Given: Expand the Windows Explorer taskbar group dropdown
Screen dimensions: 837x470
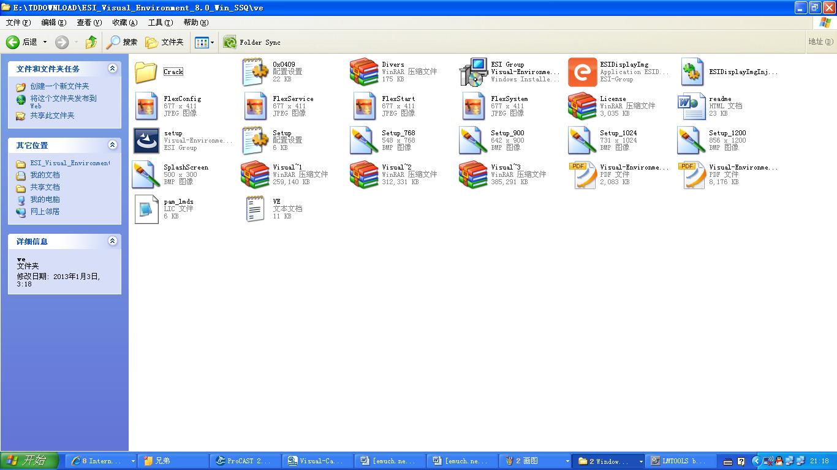Looking at the screenshot, I should 641,461.
